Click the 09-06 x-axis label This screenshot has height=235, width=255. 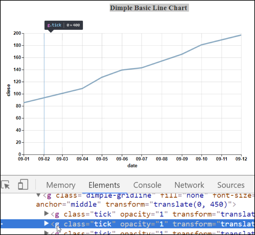point(122,159)
